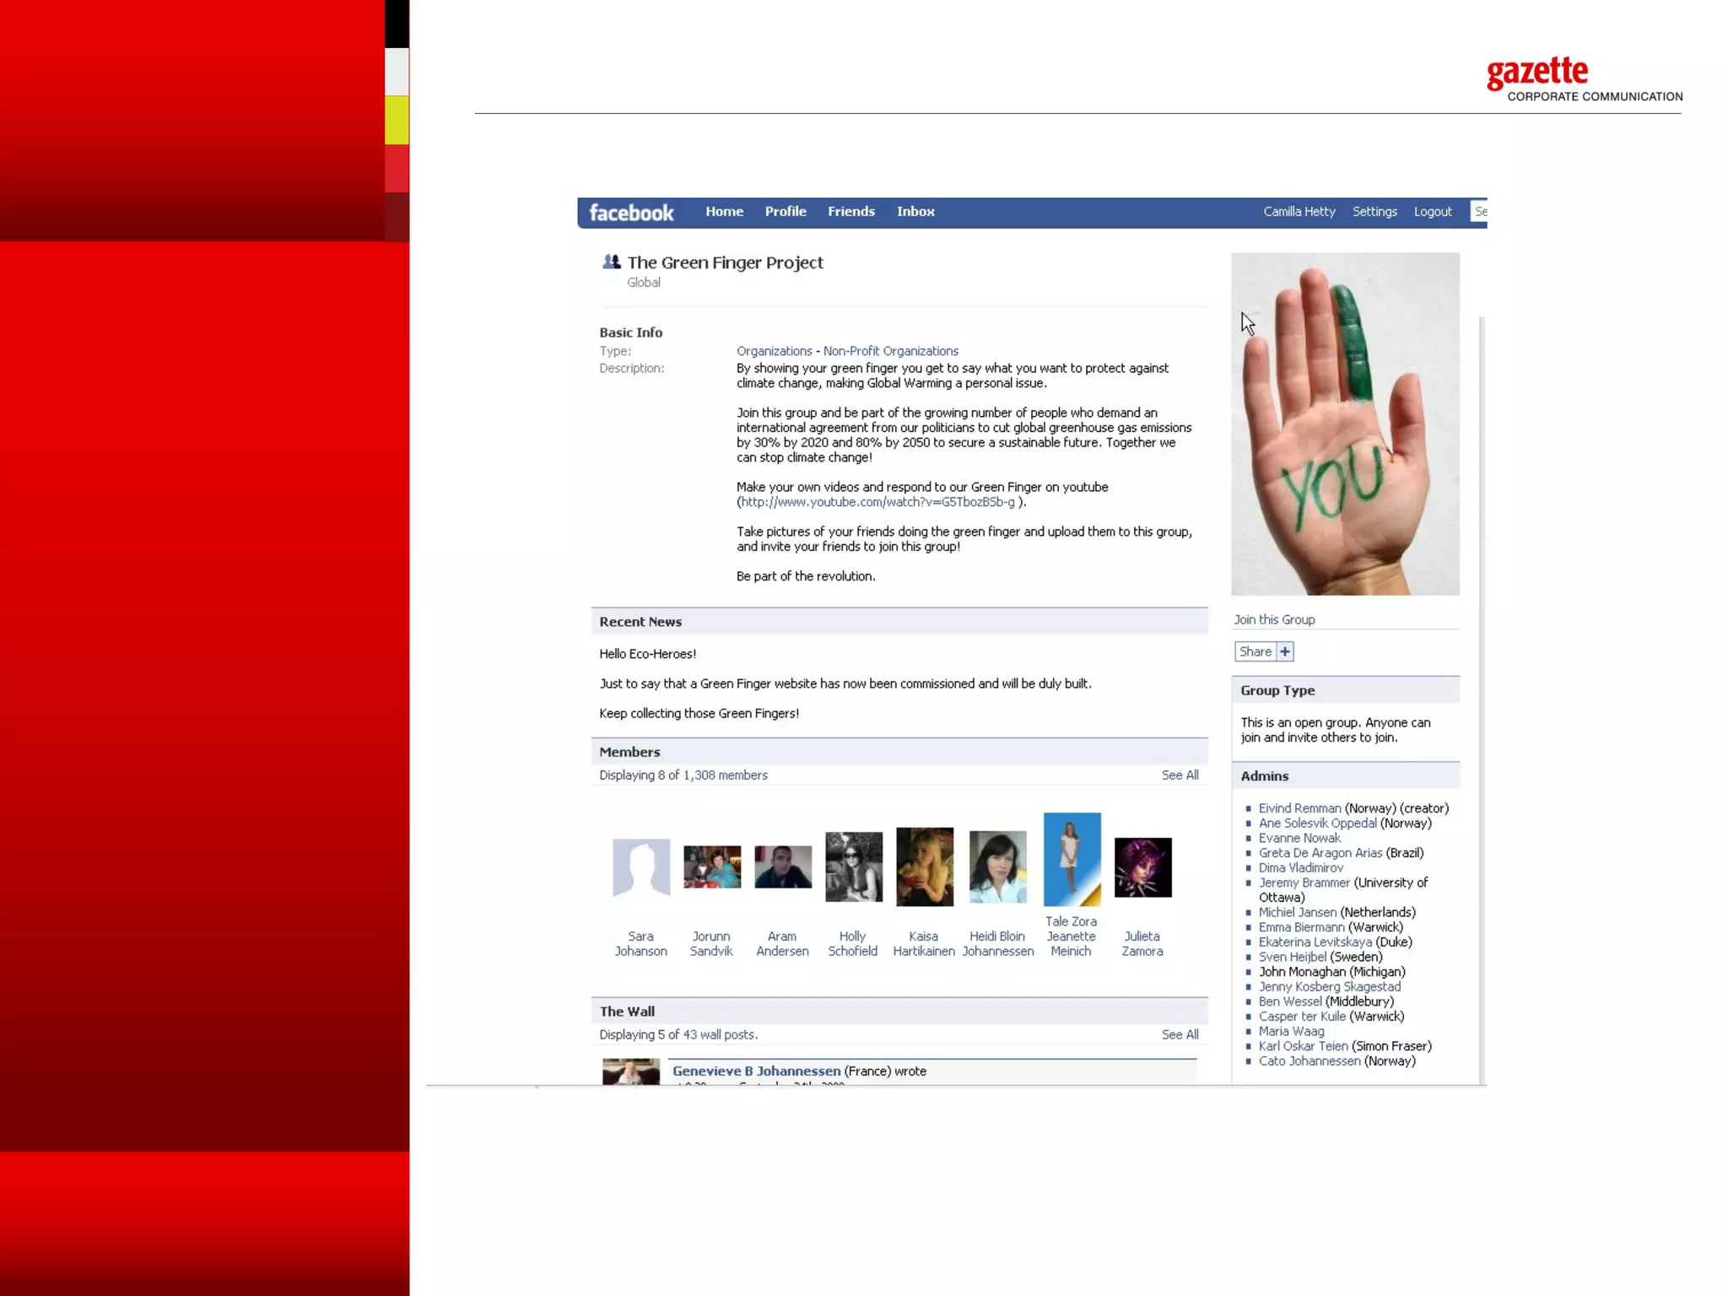Click Julieta Zamora's purple avatar
This screenshot has width=1728, height=1296.
pos(1142,867)
